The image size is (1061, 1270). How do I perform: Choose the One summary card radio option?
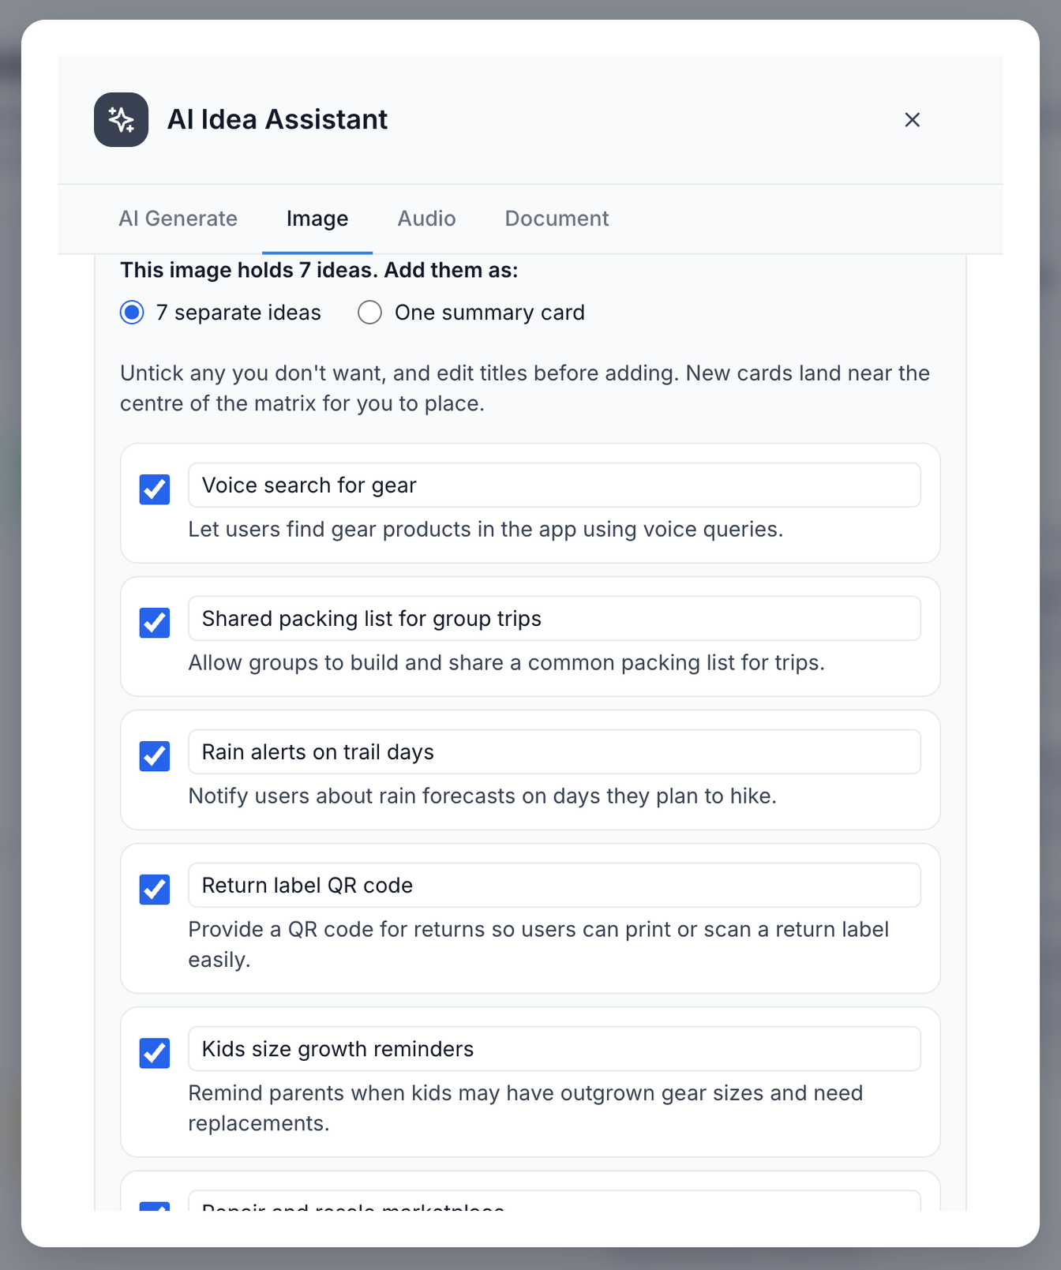(369, 313)
